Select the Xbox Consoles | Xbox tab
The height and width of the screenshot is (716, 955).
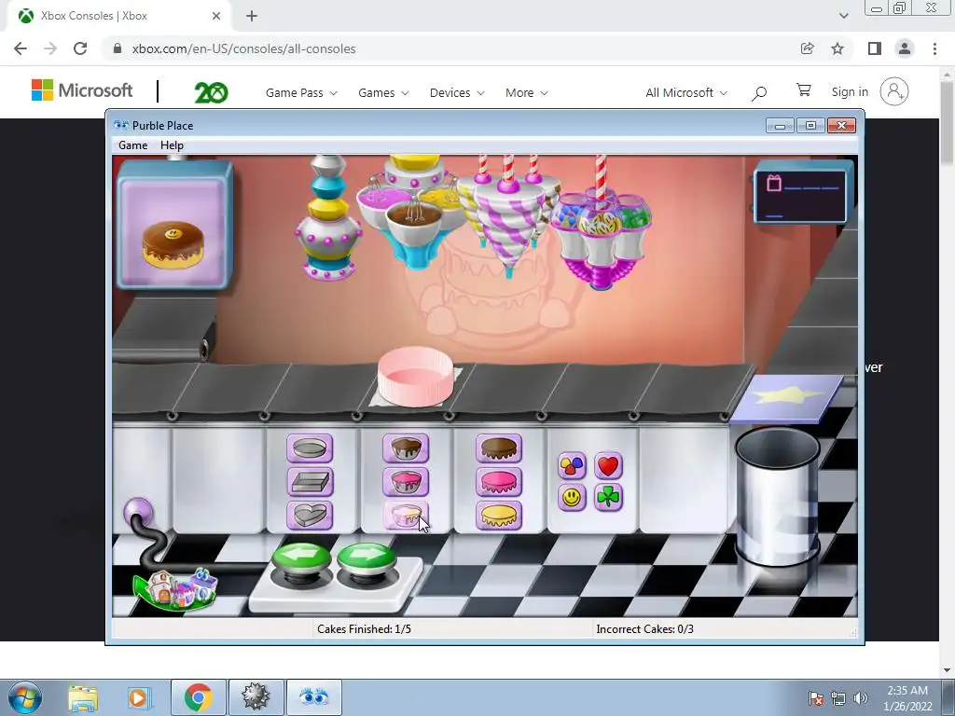[x=118, y=17]
